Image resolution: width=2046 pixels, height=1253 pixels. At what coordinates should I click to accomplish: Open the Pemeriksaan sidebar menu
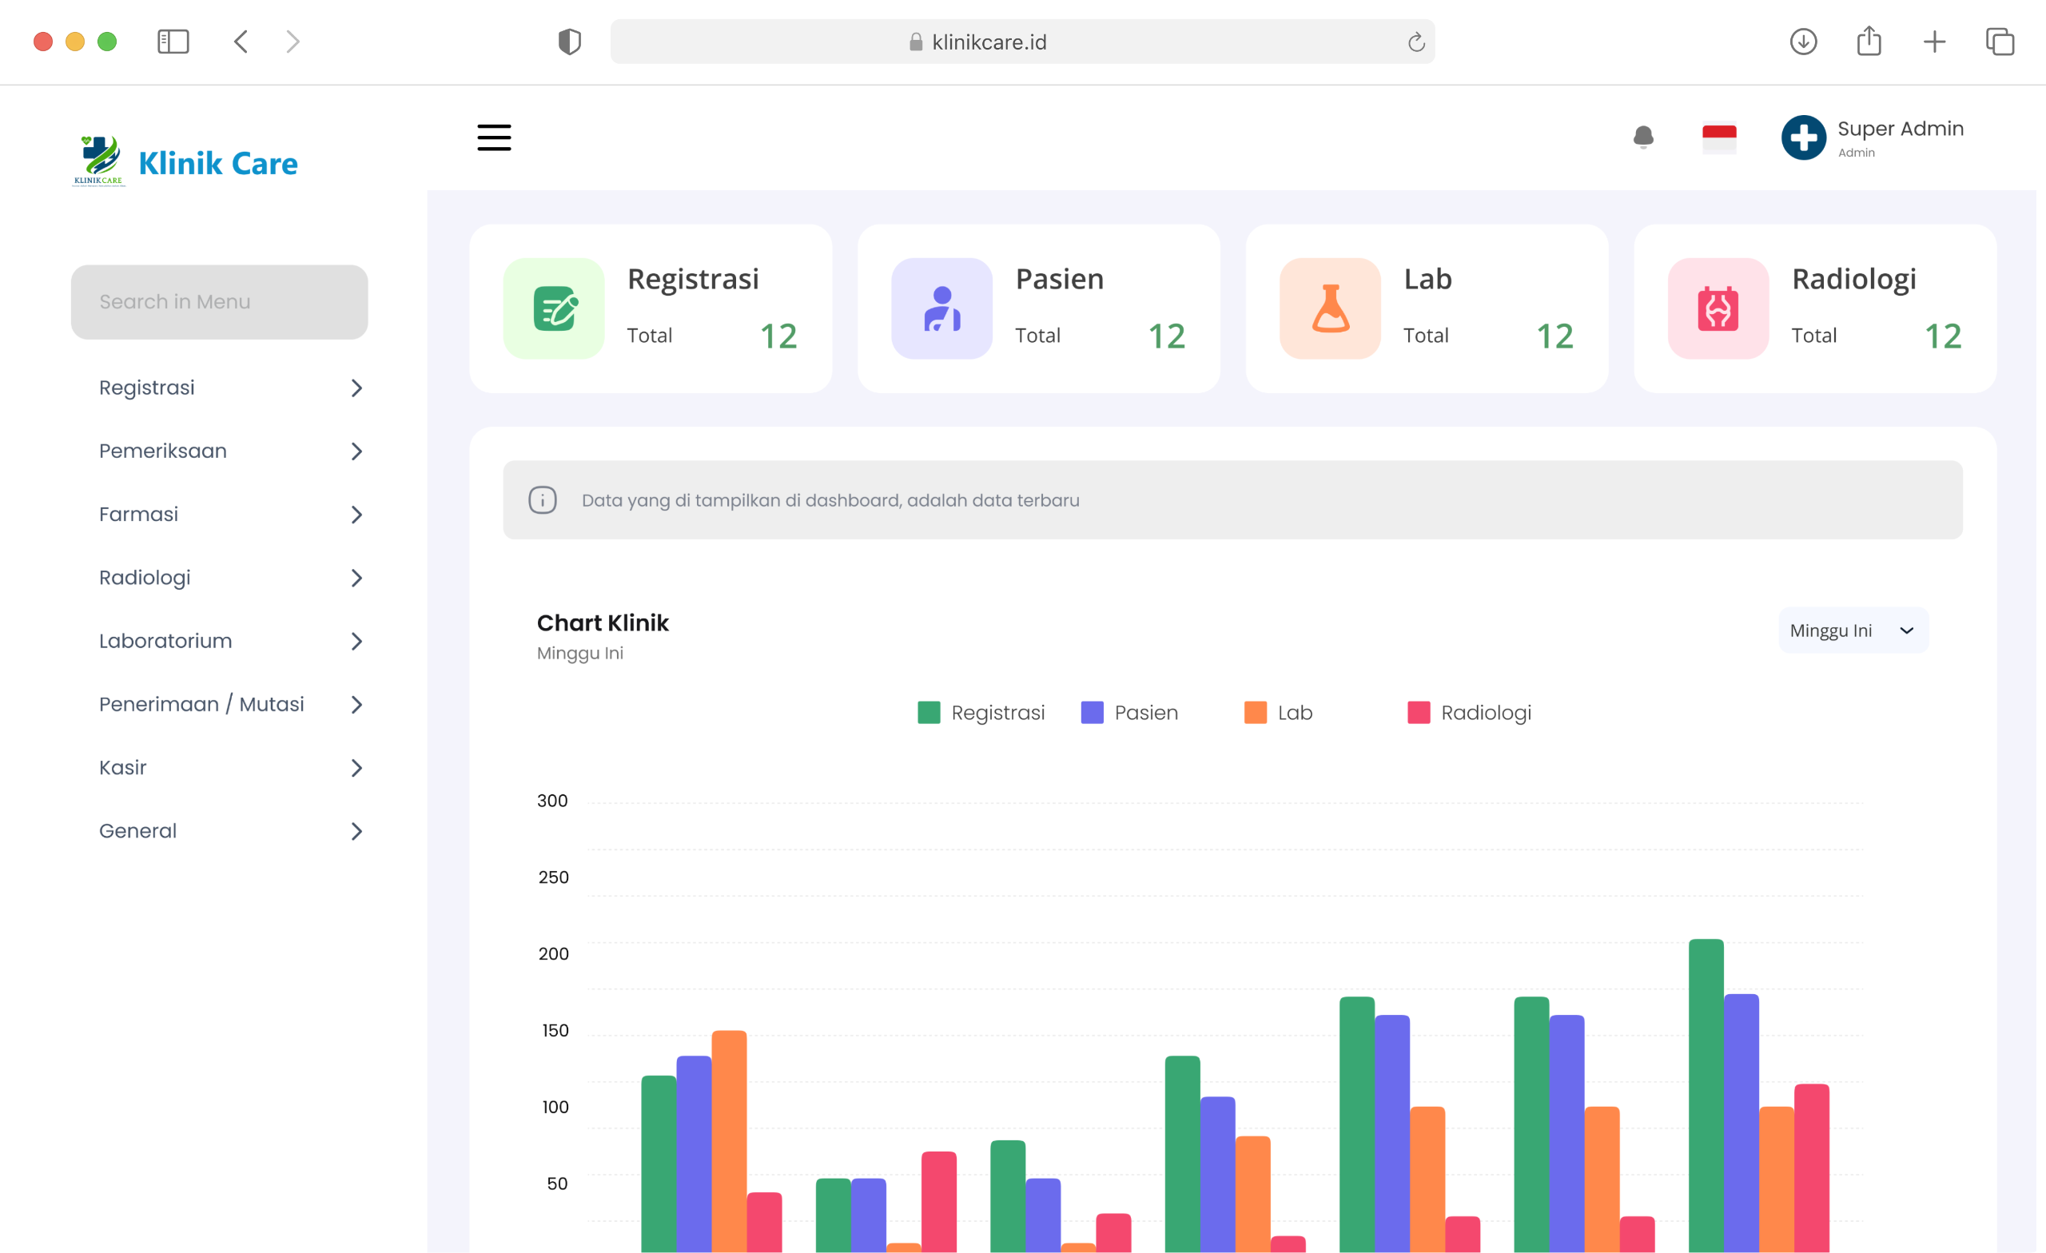tap(163, 451)
